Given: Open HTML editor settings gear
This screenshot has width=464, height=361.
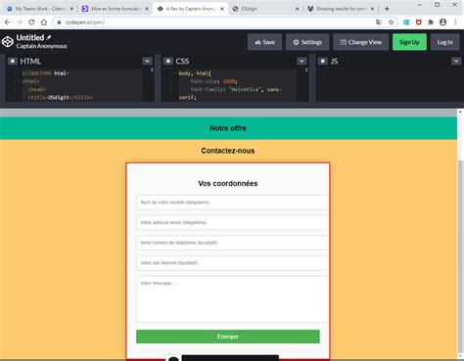Looking at the screenshot, I should tap(13, 61).
